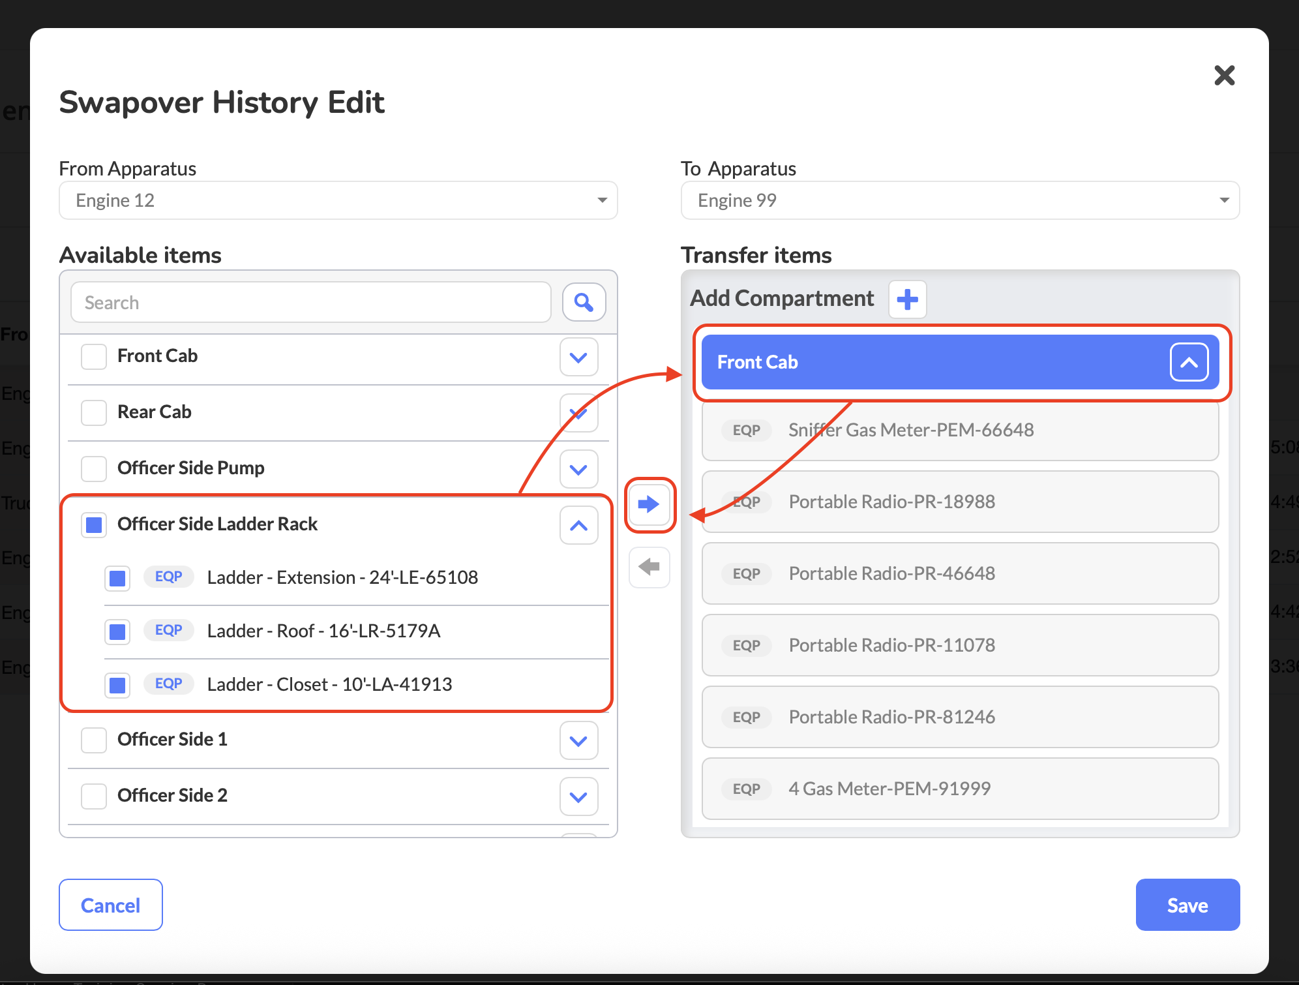
Task: Click EQP badge for Sniffer Gas Meter
Action: coord(746,430)
